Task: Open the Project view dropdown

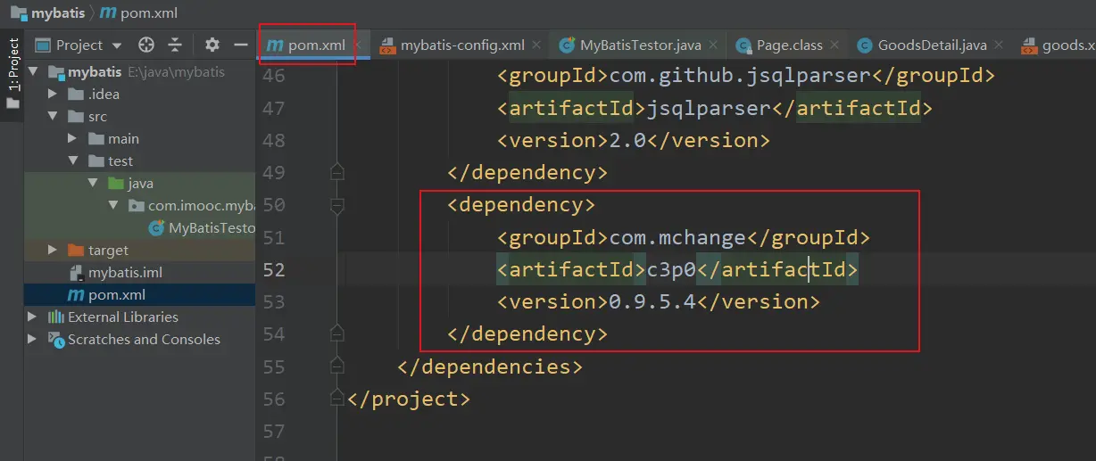Action: pos(117,45)
